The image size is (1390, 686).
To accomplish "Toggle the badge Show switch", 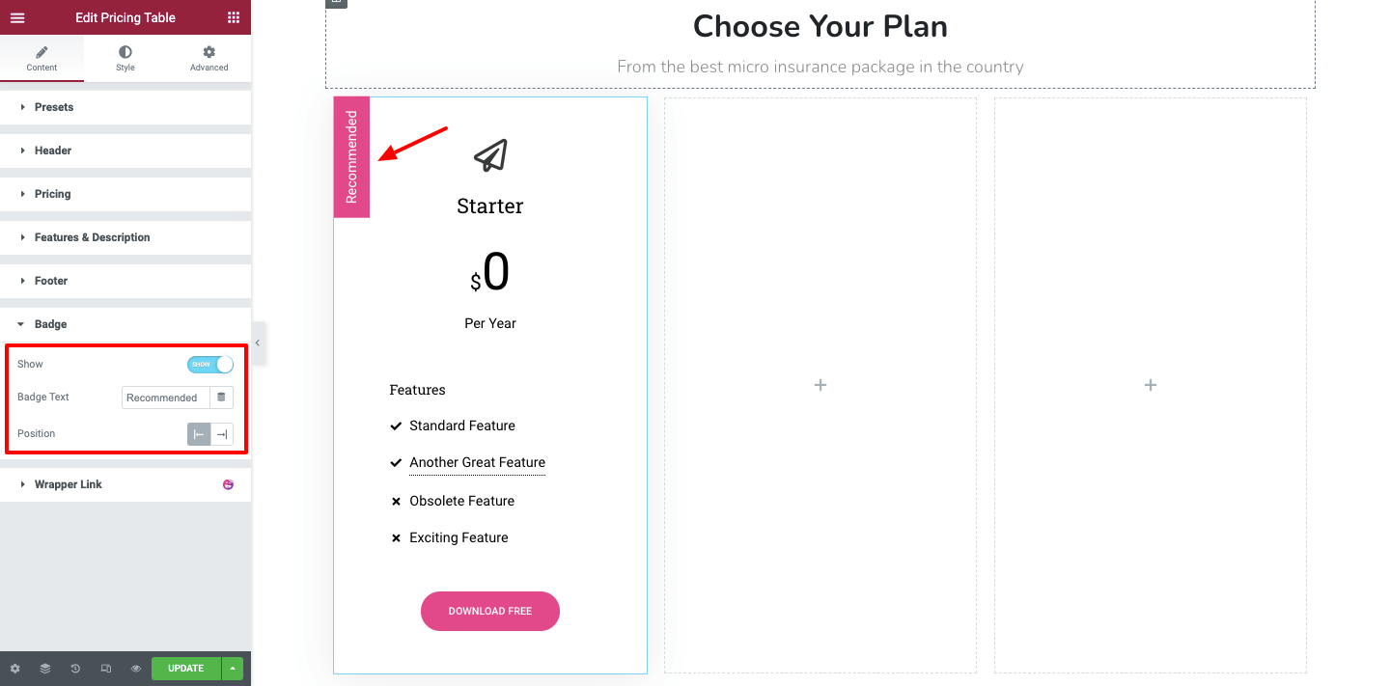I will point(210,364).
